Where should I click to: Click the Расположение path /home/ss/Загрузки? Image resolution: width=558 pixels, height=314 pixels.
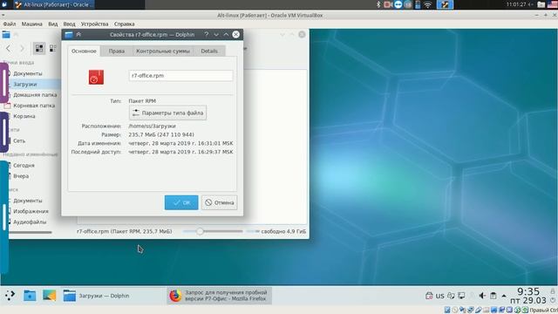point(152,126)
